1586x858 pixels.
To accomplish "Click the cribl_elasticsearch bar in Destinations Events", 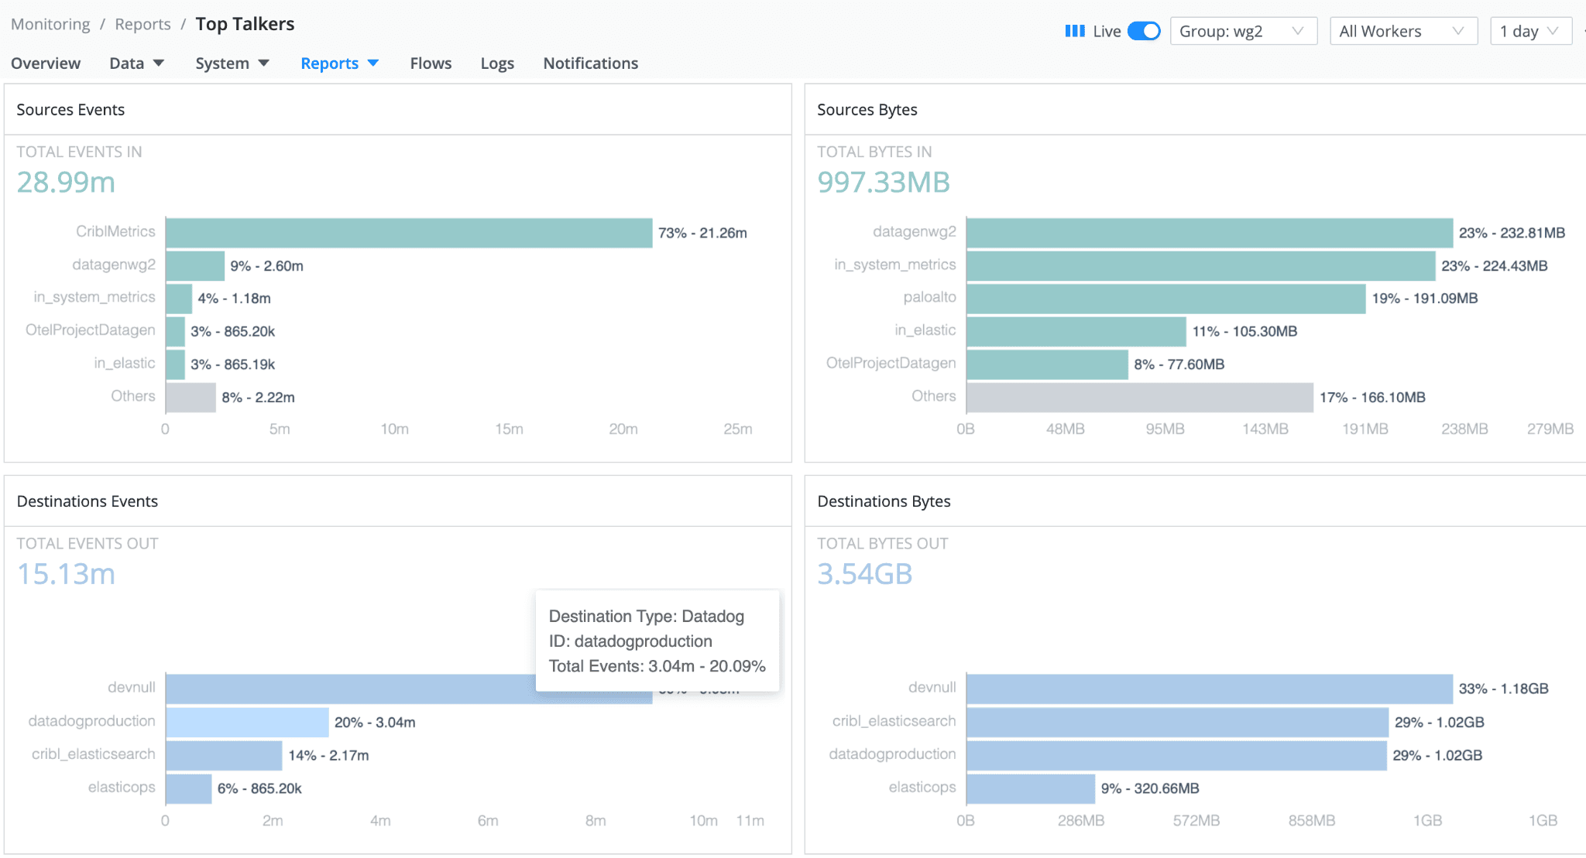I will click(224, 756).
